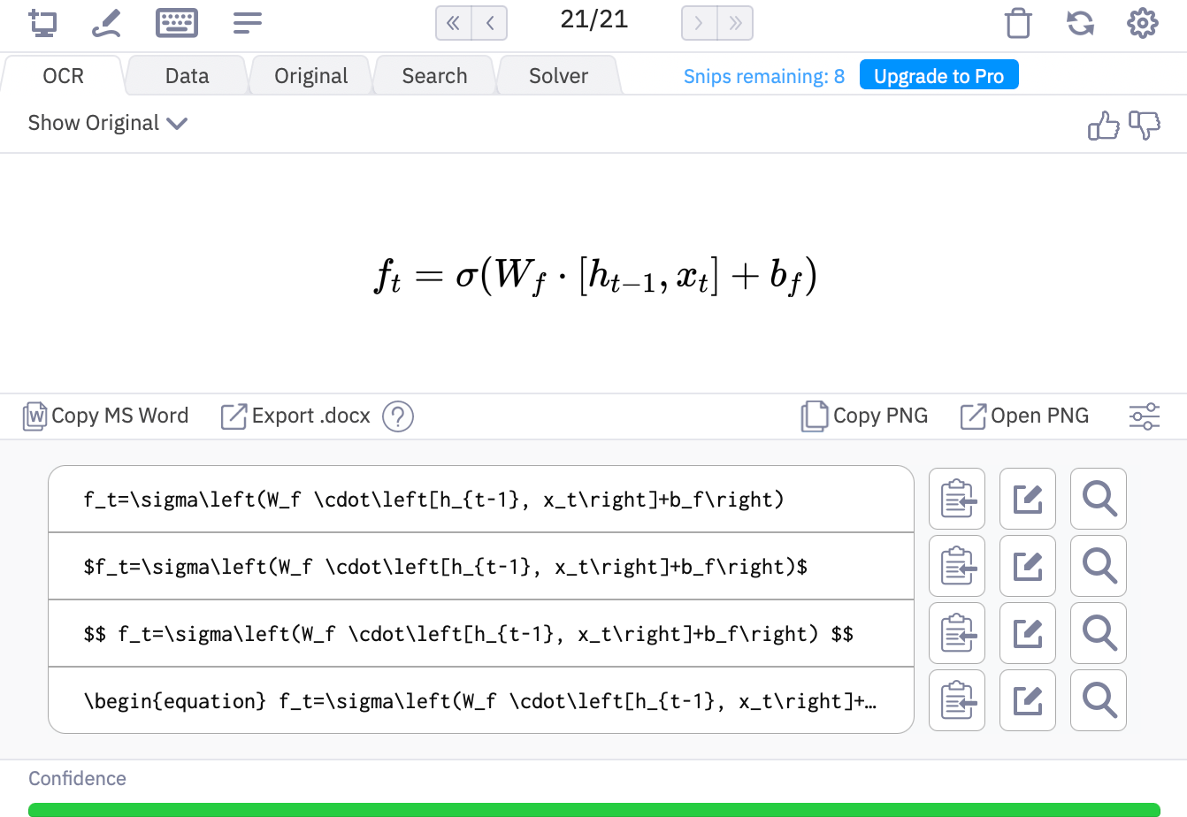The image size is (1187, 817).
Task: Copy the double-dollar $$ row to clipboard
Action: click(957, 633)
